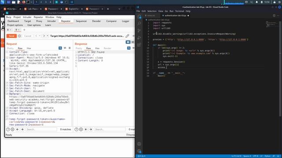Go back in Repeater request history
Screen dimensions: 282x158
(36, 36)
